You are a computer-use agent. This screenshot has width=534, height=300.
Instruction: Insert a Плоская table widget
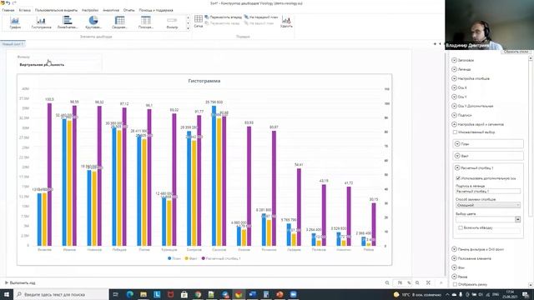point(146,22)
